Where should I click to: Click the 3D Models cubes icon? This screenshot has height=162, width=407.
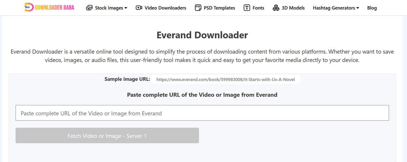(x=276, y=8)
